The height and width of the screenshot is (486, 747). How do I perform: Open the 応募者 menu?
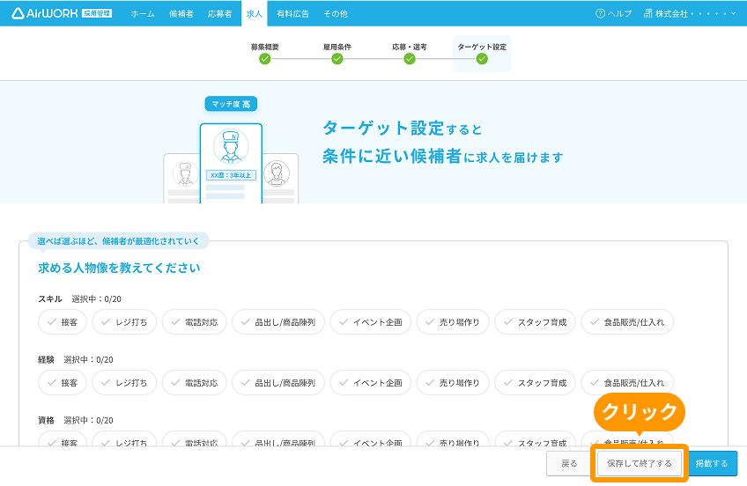tap(219, 14)
